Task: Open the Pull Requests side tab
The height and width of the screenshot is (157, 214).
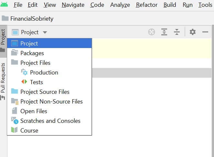Action: coord(3,82)
